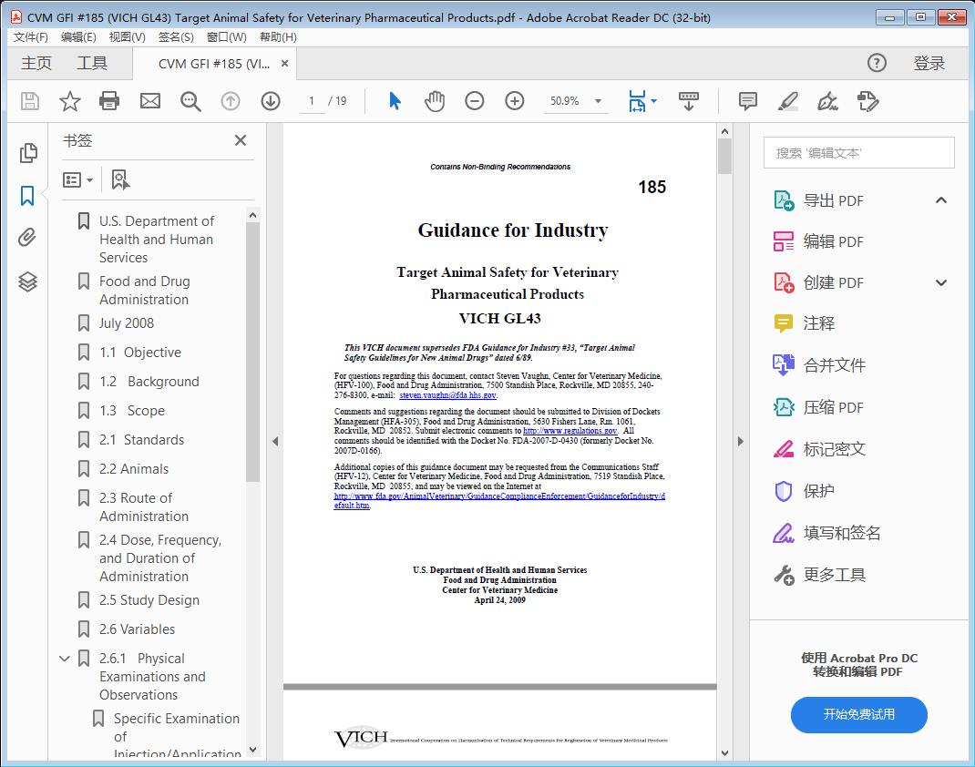Go to next page arrow
The height and width of the screenshot is (767, 975).
tap(271, 101)
